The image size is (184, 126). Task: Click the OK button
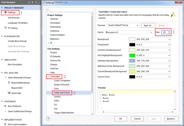pyautogui.click(x=120, y=119)
